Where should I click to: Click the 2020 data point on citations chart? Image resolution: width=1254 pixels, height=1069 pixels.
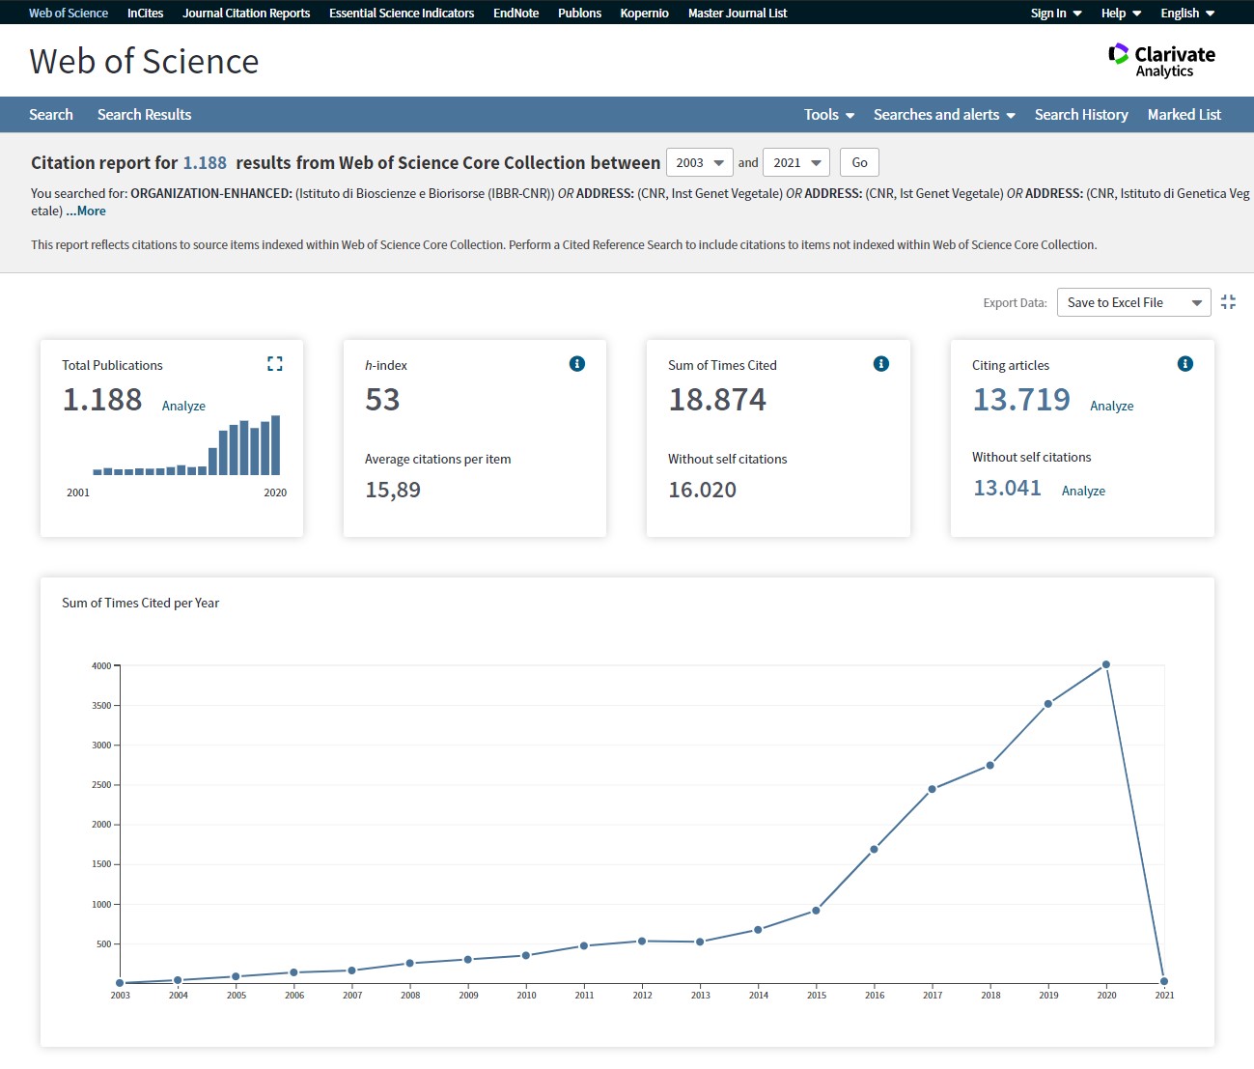pyautogui.click(x=1106, y=665)
